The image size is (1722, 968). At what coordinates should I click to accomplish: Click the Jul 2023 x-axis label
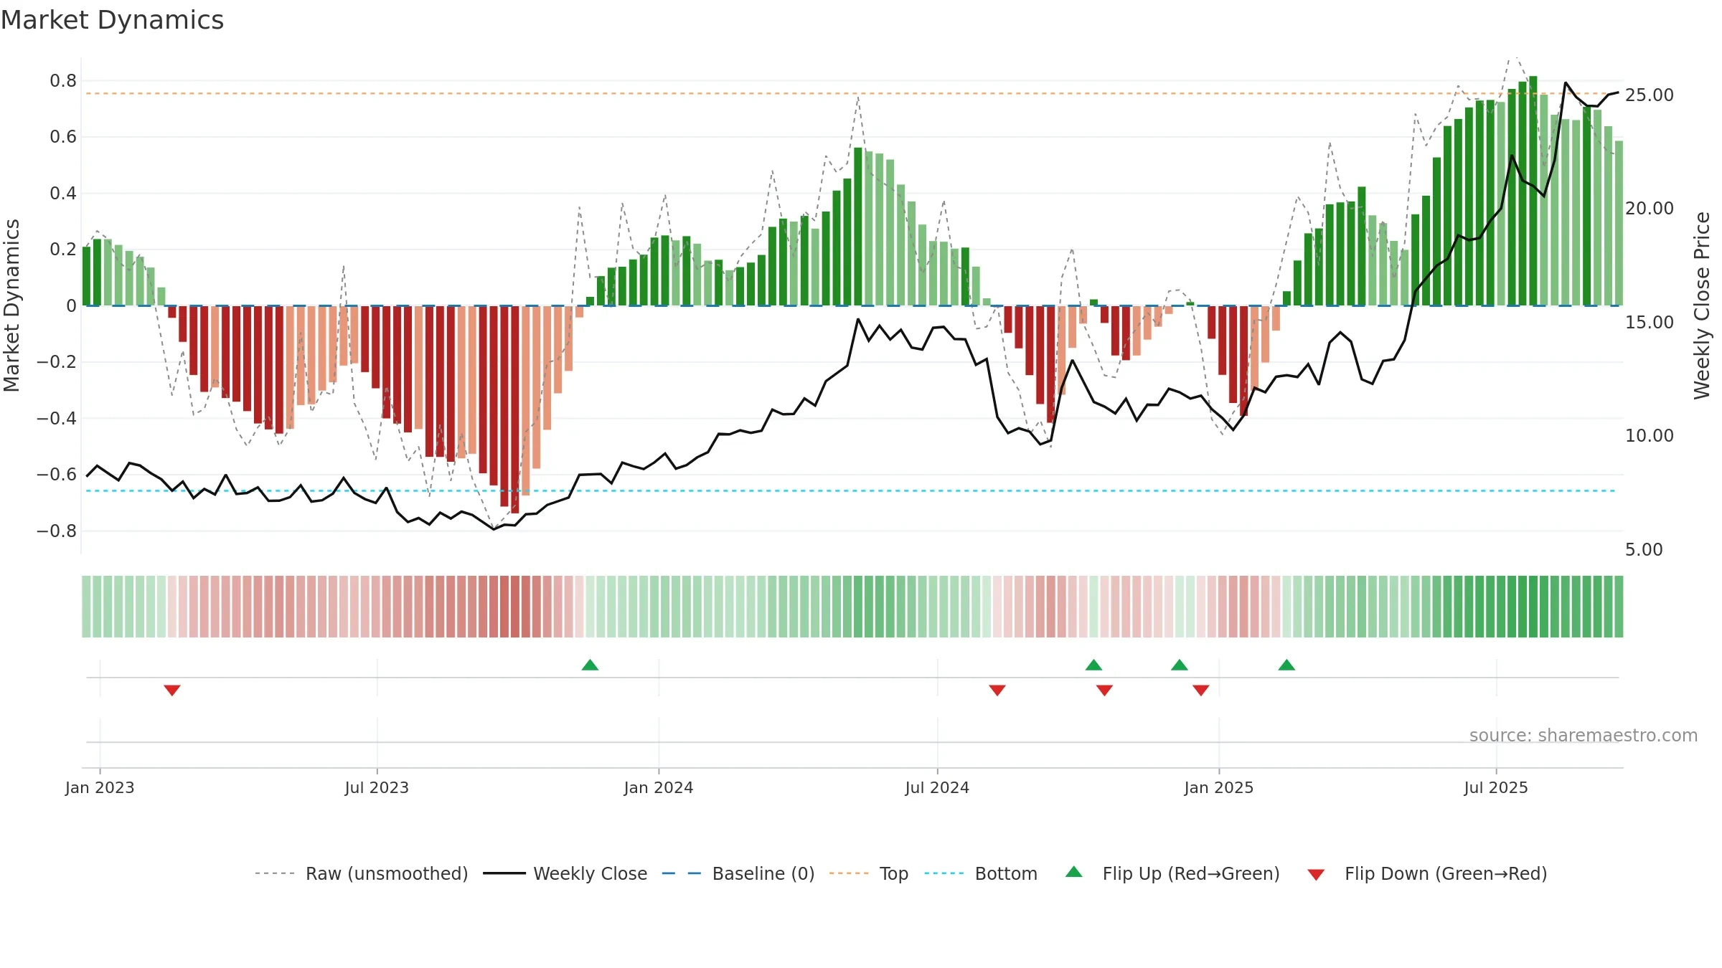(x=377, y=787)
